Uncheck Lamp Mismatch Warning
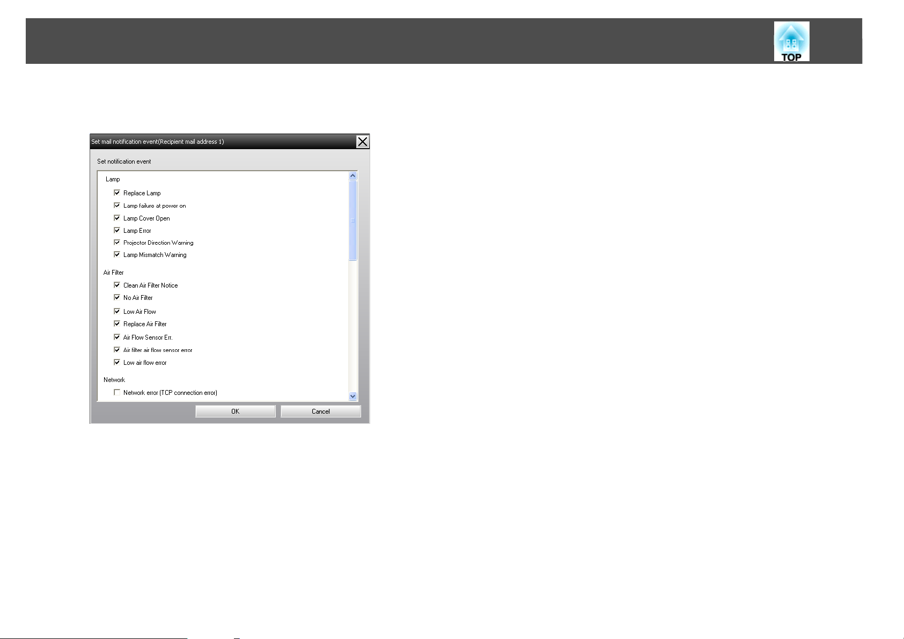This screenshot has width=904, height=639. 117,255
